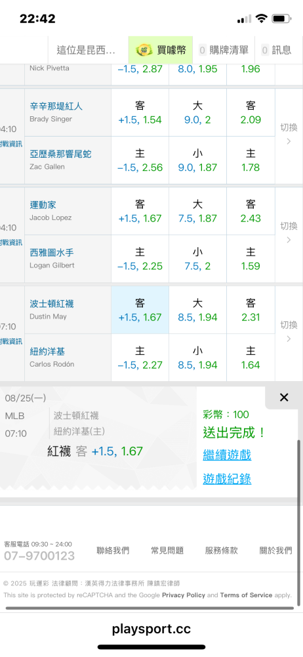303x657 pixels.
Task: Open the Google Privacy Policy link
Action: (x=184, y=595)
